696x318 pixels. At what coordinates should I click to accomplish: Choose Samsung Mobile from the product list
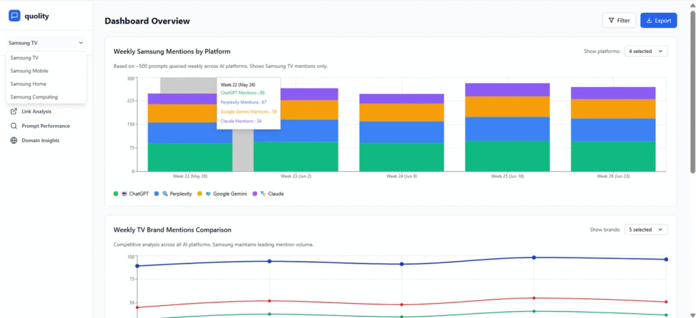click(x=46, y=71)
